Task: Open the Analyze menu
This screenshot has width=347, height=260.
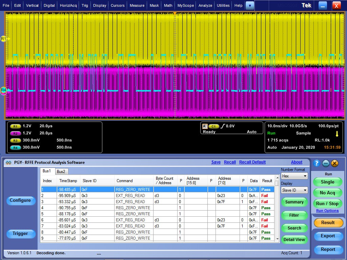Action: tap(205, 5)
